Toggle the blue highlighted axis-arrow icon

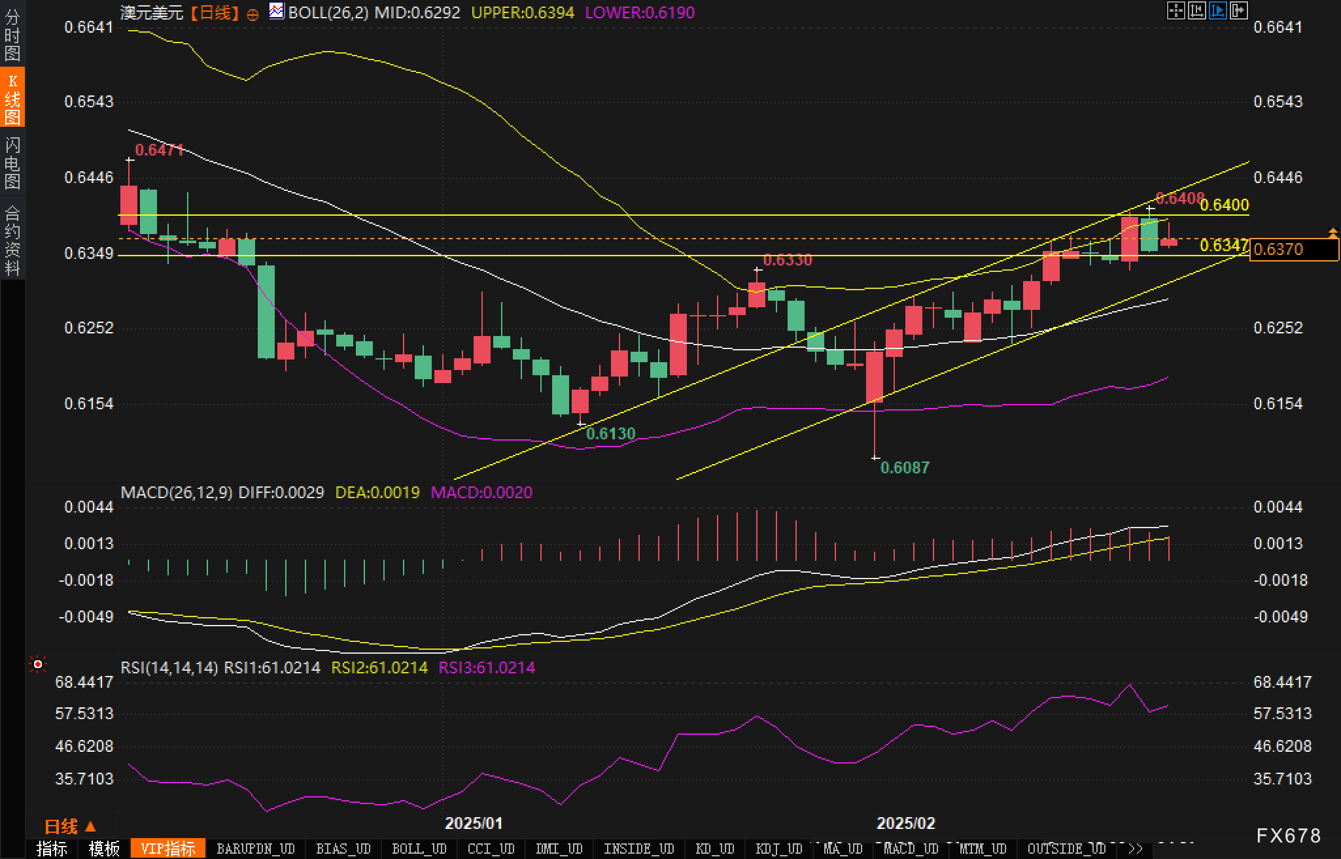(x=1217, y=10)
